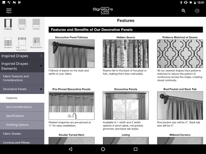Tap 'Rod Pocket and Back Tab' heading
This screenshot has height=154, width=206.
pos(180,89)
